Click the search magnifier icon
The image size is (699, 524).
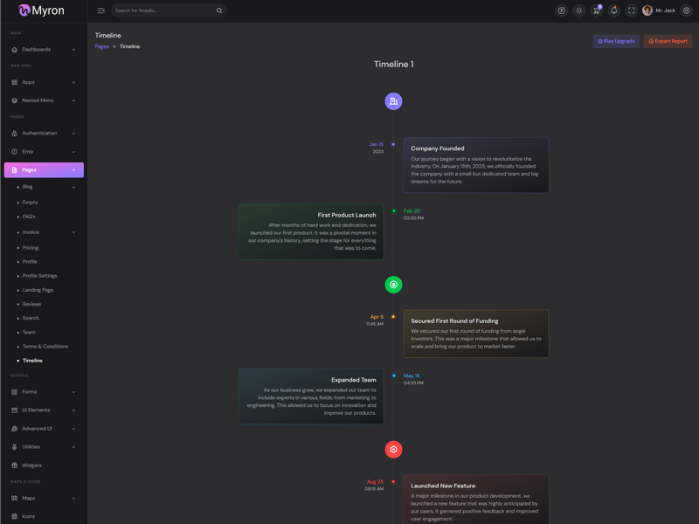(x=218, y=10)
